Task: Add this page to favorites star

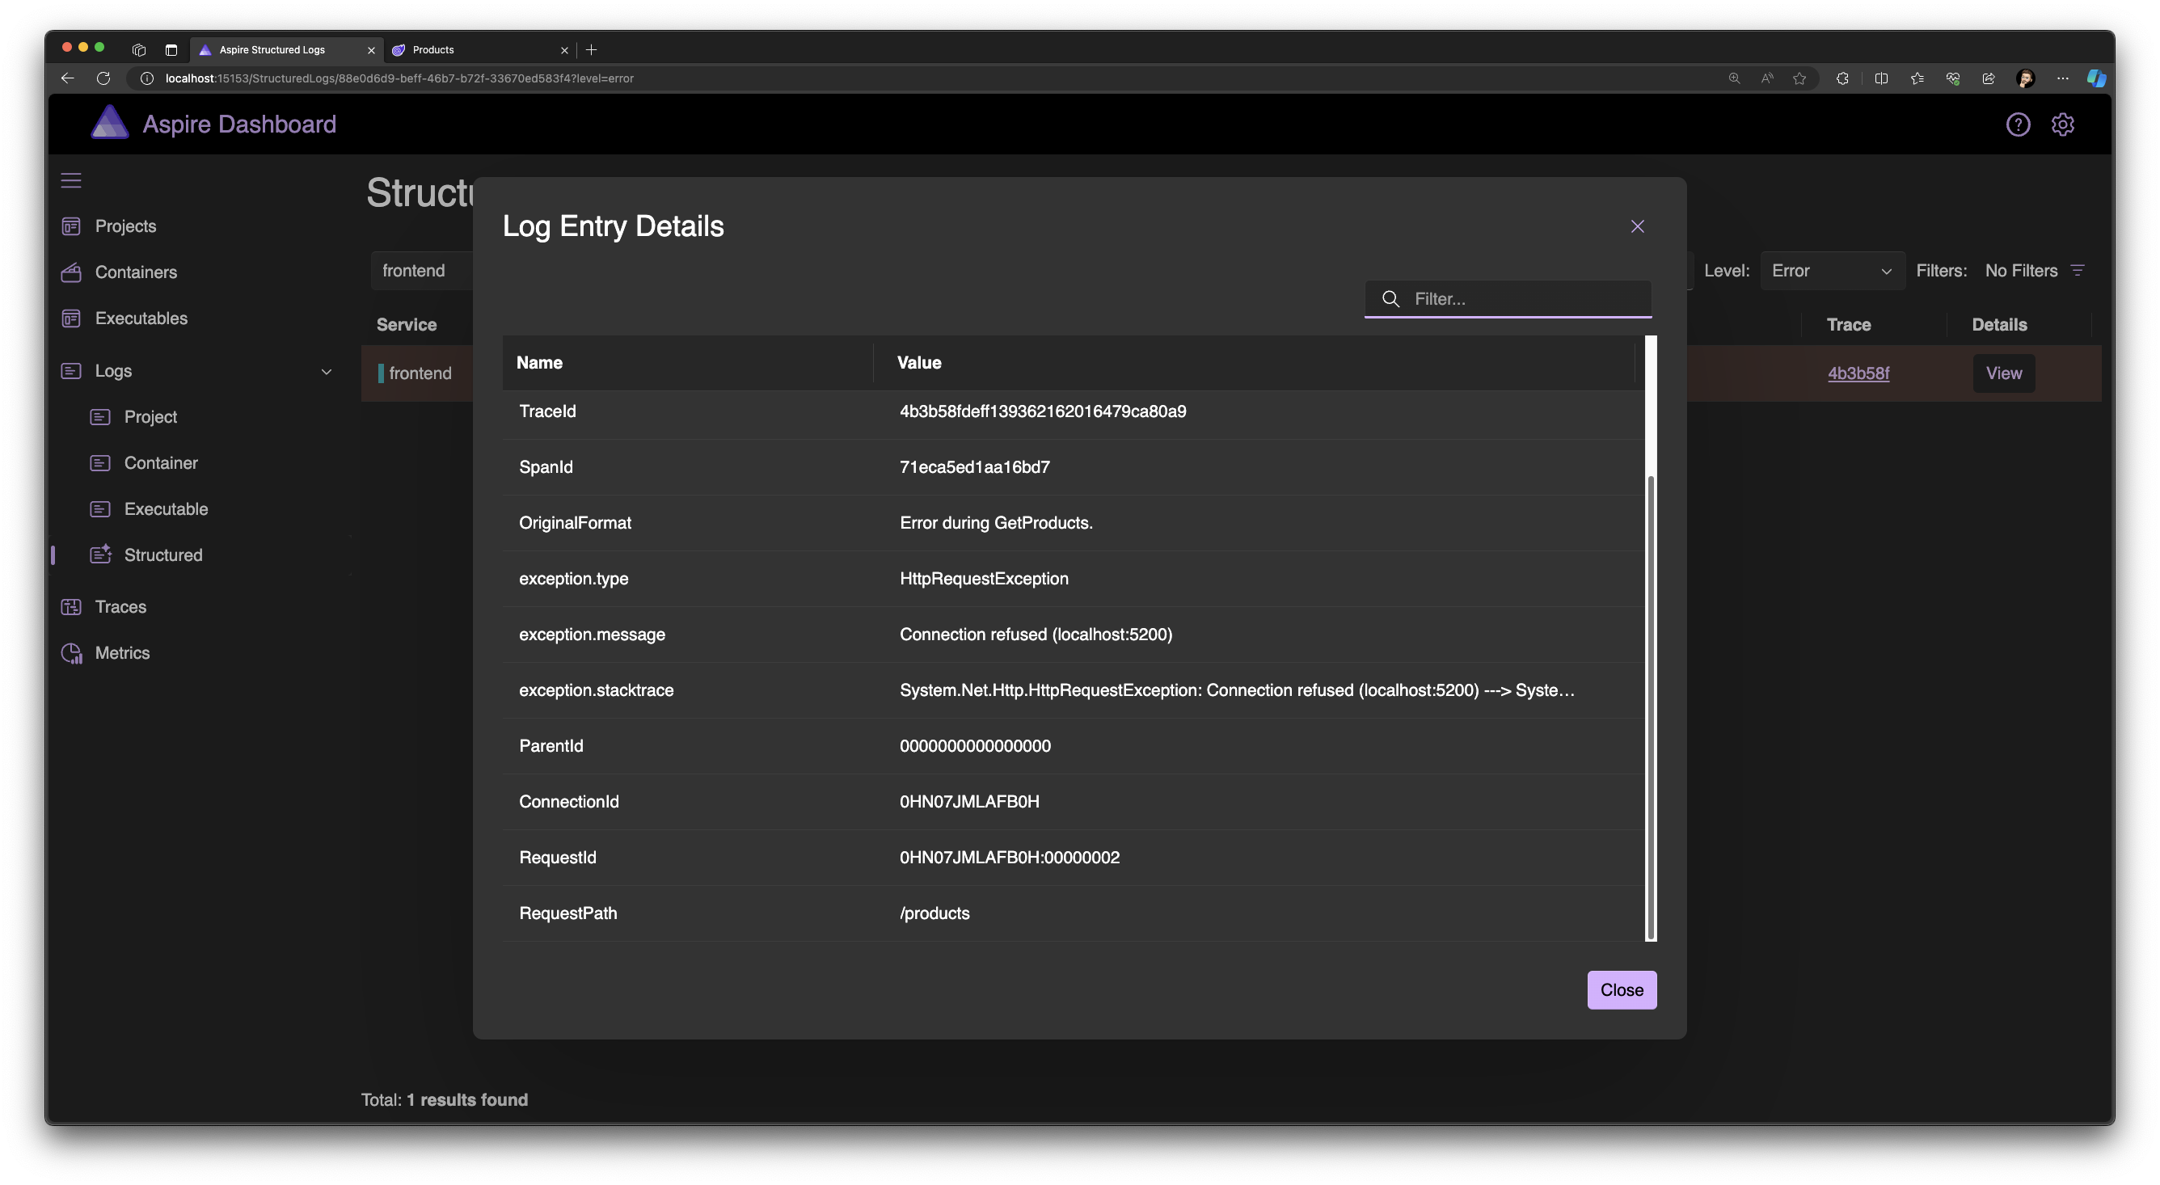Action: pos(1799,78)
